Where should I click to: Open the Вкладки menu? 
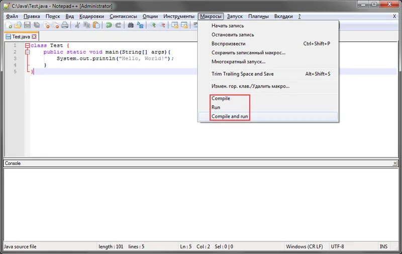point(283,17)
